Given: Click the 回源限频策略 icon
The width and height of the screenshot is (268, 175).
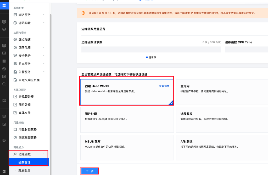Looking at the screenshot, I should pos(15,137).
